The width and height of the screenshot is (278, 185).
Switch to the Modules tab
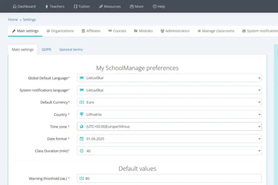[143, 31]
